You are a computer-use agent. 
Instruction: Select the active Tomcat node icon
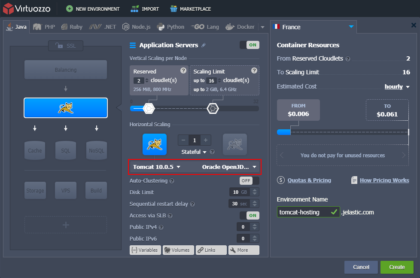(x=155, y=144)
